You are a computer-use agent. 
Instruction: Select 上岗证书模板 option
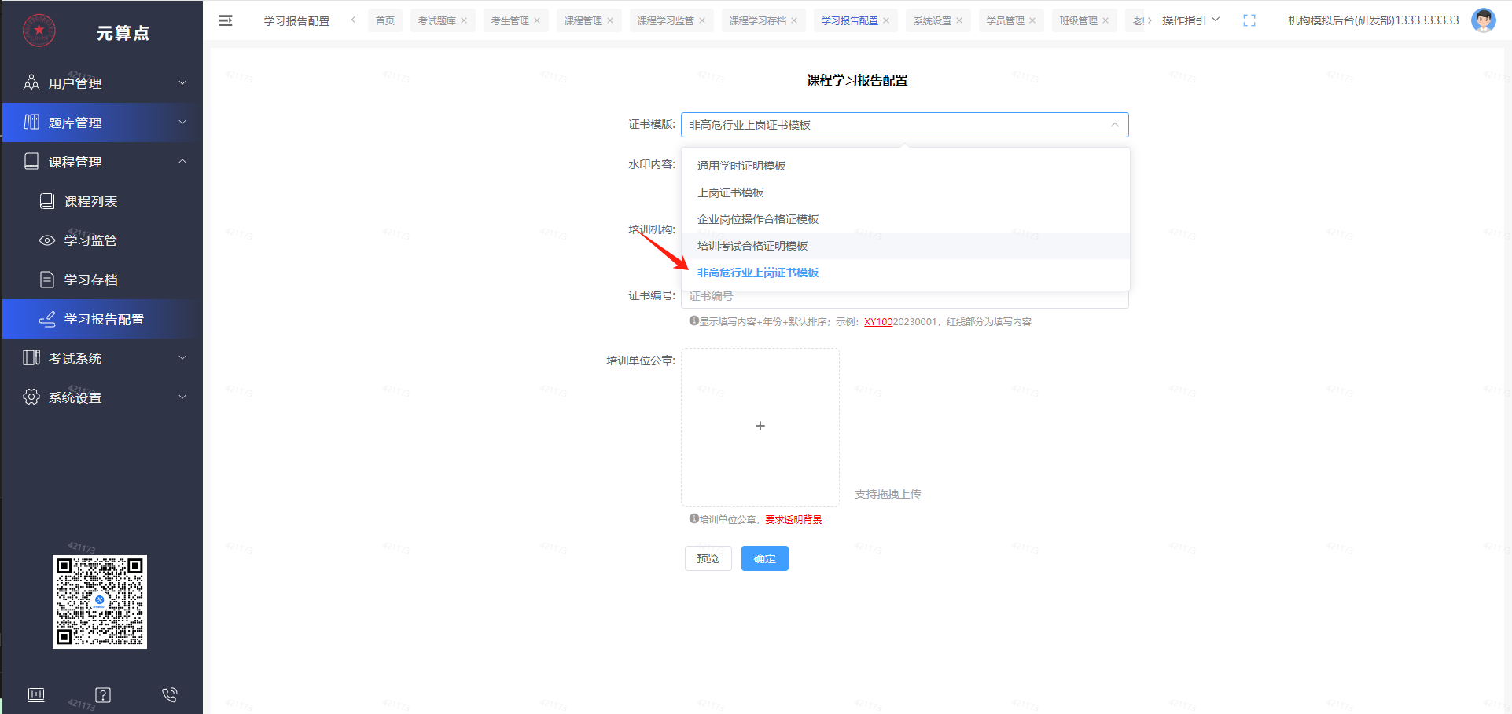(x=906, y=192)
